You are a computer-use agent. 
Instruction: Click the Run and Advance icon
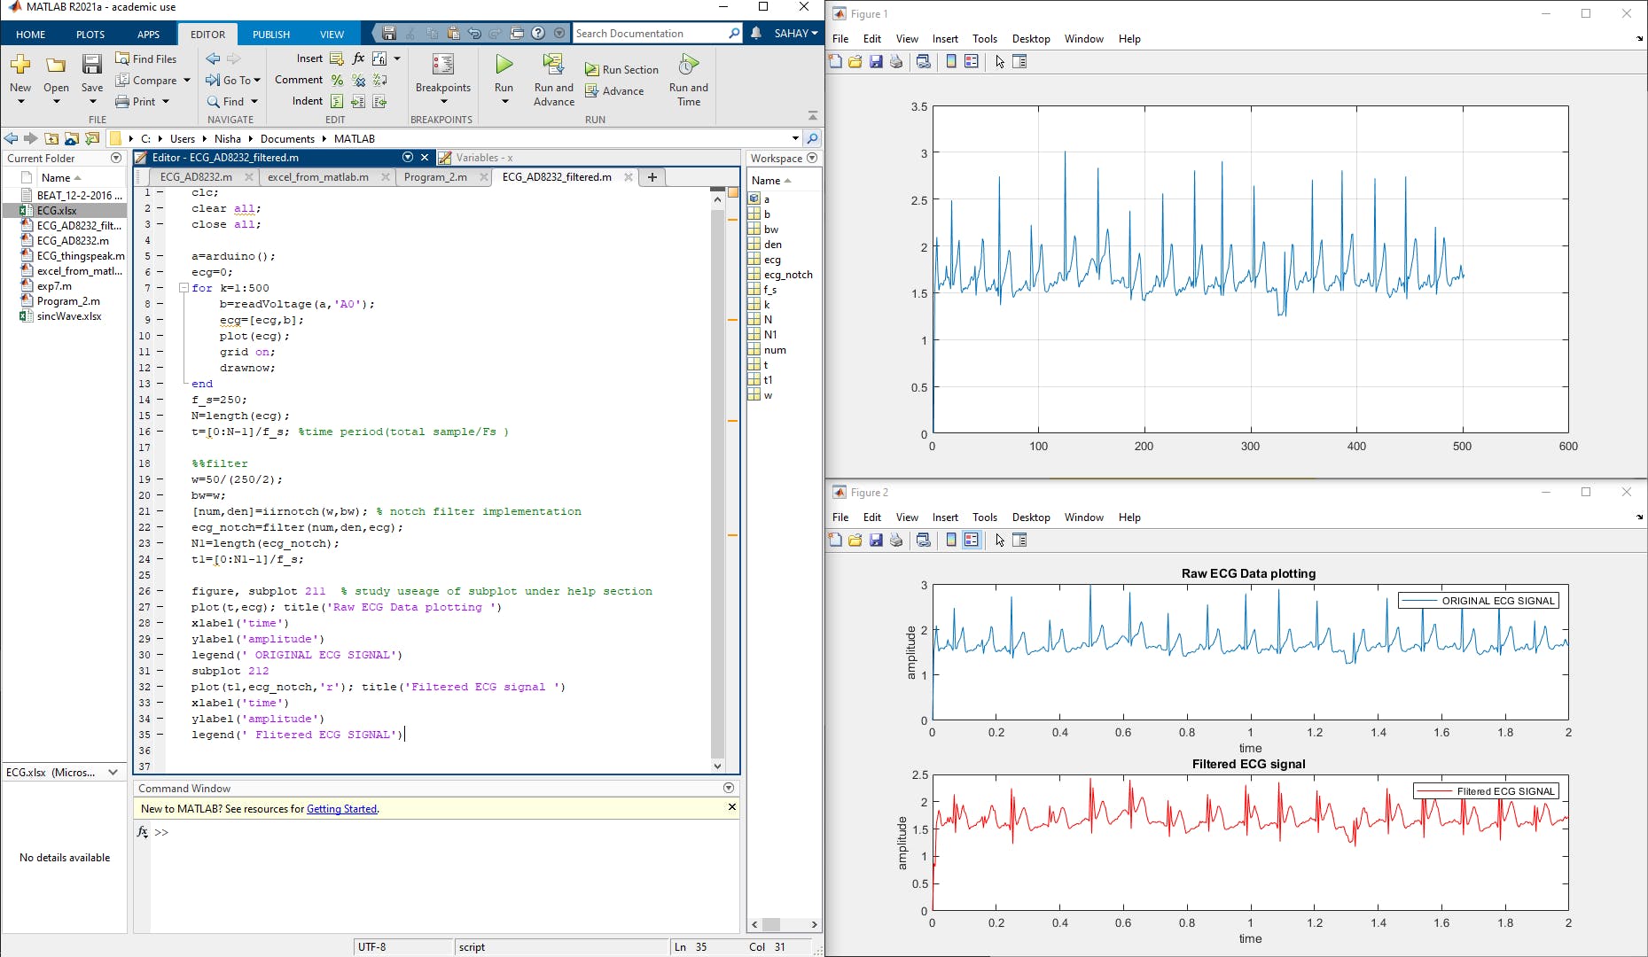(x=553, y=64)
